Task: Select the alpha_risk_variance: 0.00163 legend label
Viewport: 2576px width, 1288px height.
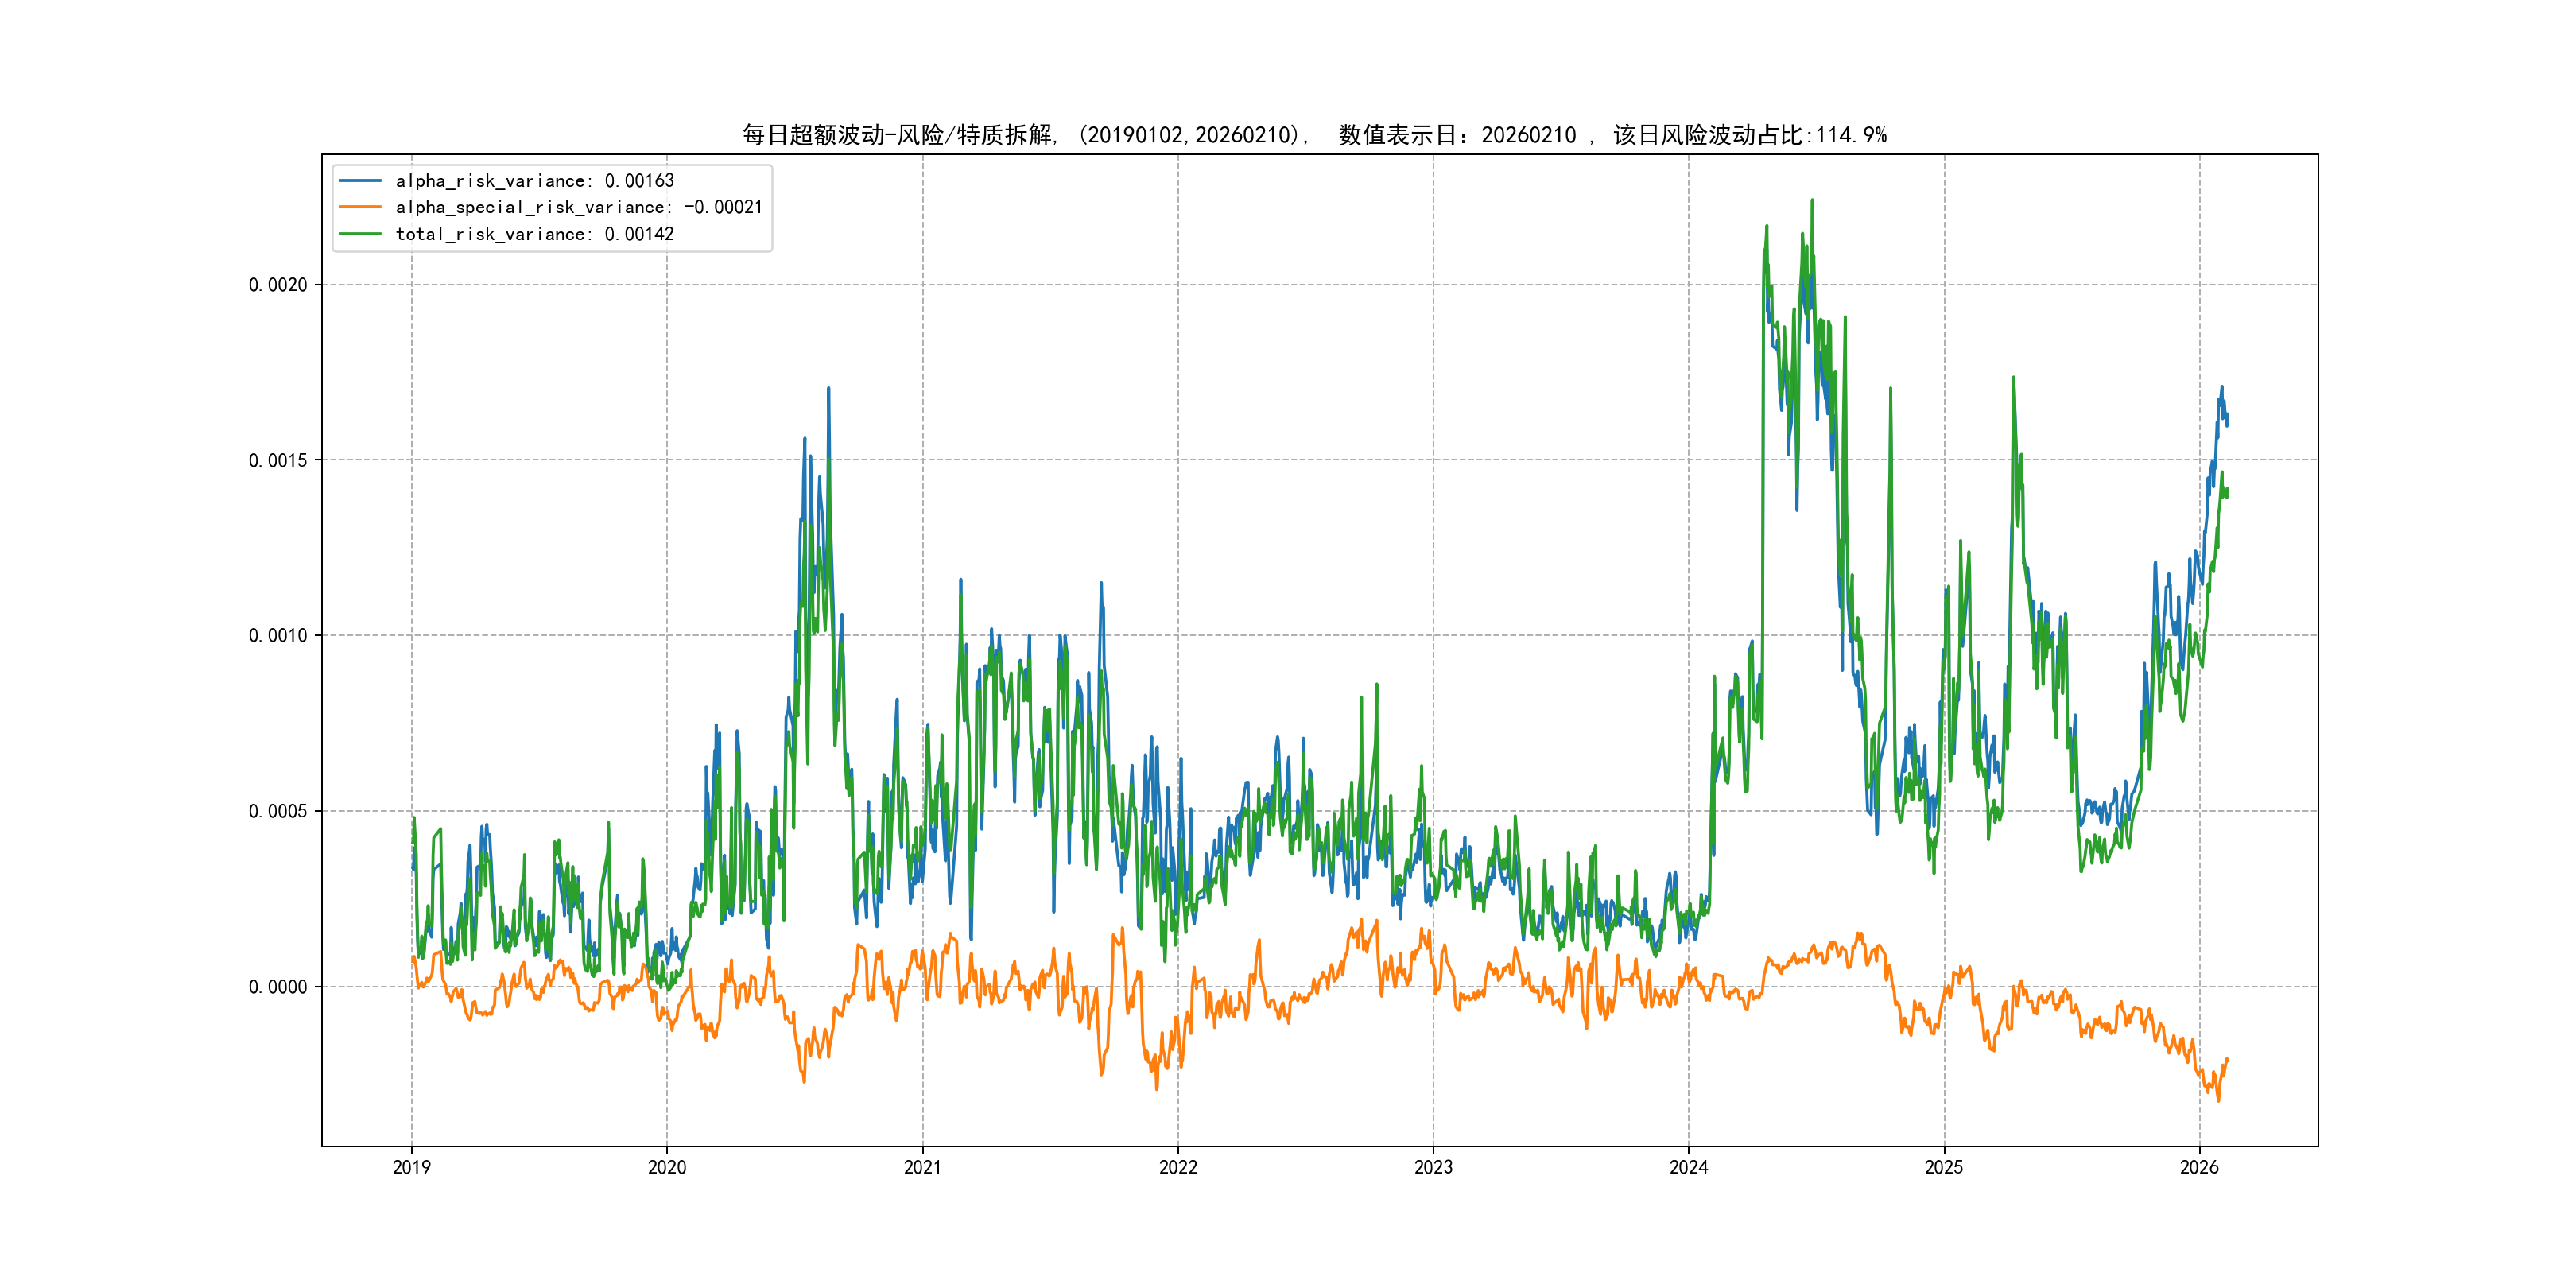Action: pyautogui.click(x=535, y=181)
